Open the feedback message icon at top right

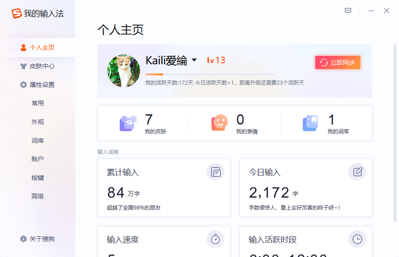pyautogui.click(x=348, y=10)
